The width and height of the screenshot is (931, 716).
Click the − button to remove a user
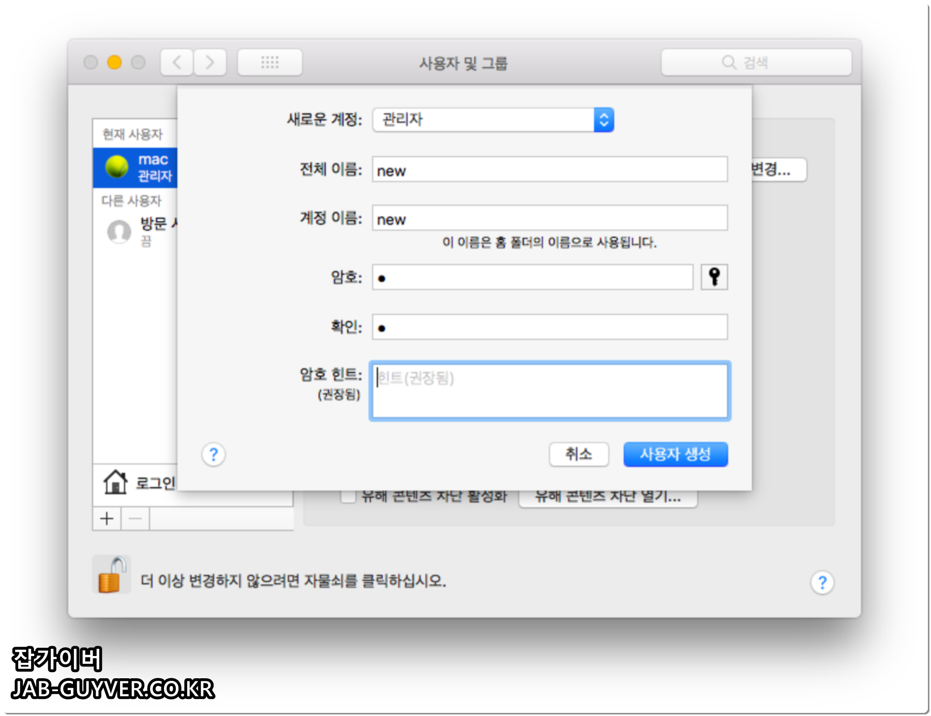134,519
